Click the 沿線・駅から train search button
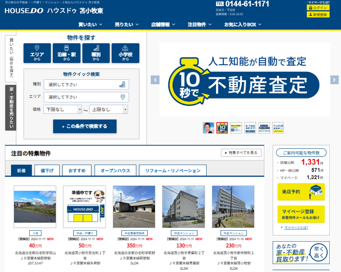 pos(67,53)
